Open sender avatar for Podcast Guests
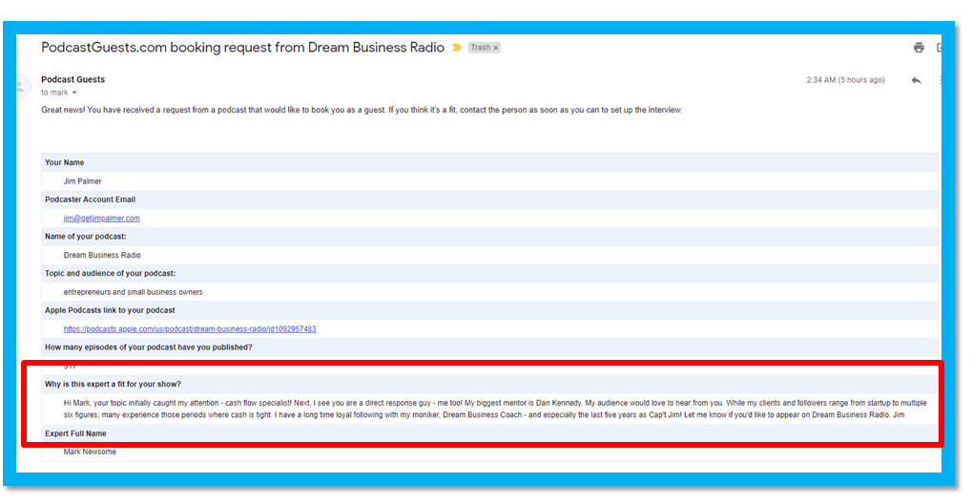The width and height of the screenshot is (972, 504). 21,86
